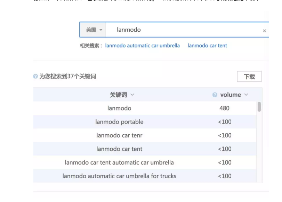Click the volume value 480
Image resolution: width=282 pixels, height=202 pixels.
(224, 108)
